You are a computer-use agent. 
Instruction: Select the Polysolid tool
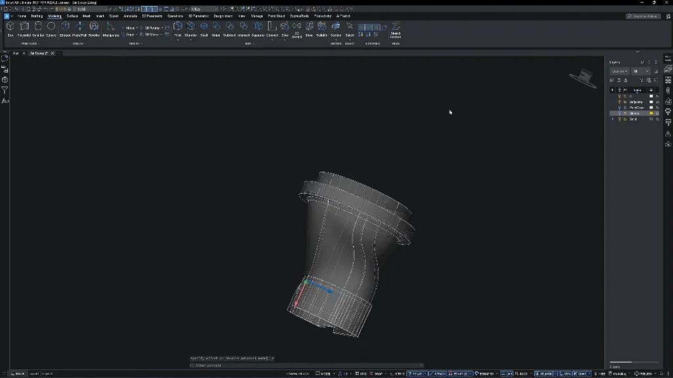[24, 29]
